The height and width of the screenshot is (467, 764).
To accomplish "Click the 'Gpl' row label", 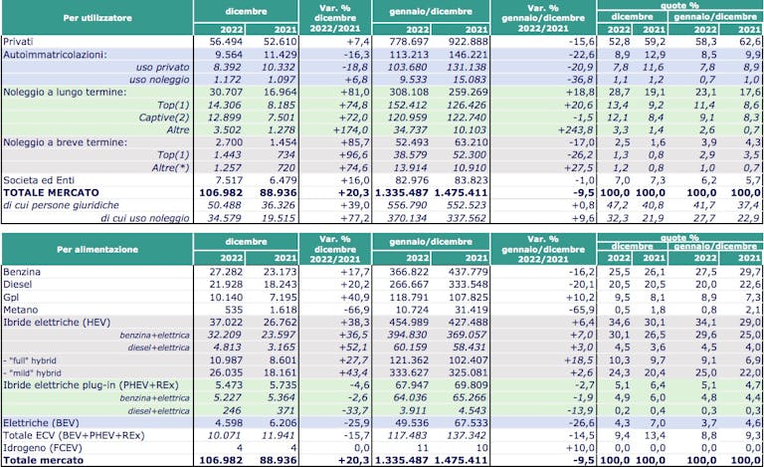I will (11, 297).
